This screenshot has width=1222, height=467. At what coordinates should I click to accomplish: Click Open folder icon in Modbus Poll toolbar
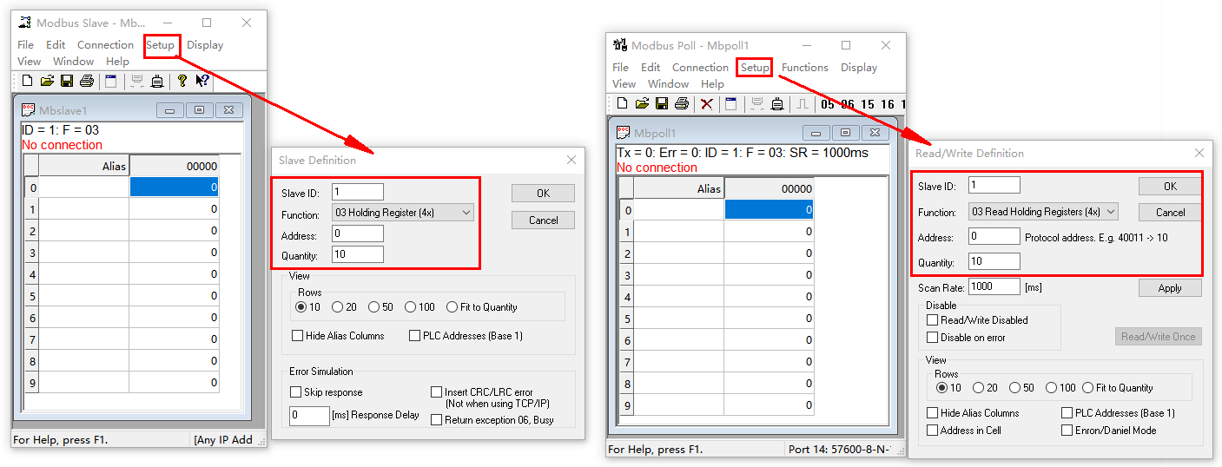click(642, 103)
